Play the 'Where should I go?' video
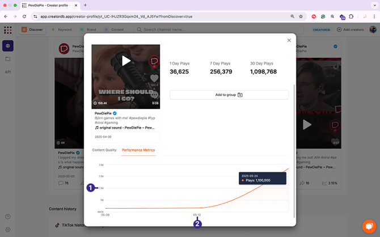 pyautogui.click(x=126, y=61)
